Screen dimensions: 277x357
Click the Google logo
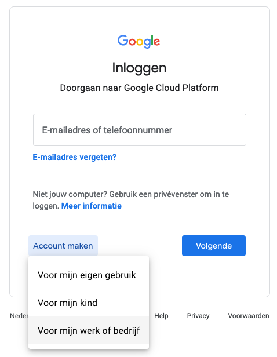click(138, 42)
